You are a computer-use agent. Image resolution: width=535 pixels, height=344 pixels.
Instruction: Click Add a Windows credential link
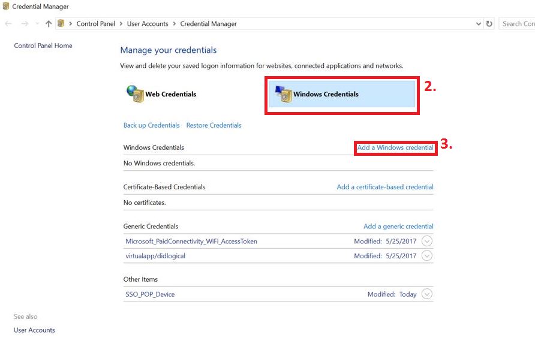[x=395, y=147]
